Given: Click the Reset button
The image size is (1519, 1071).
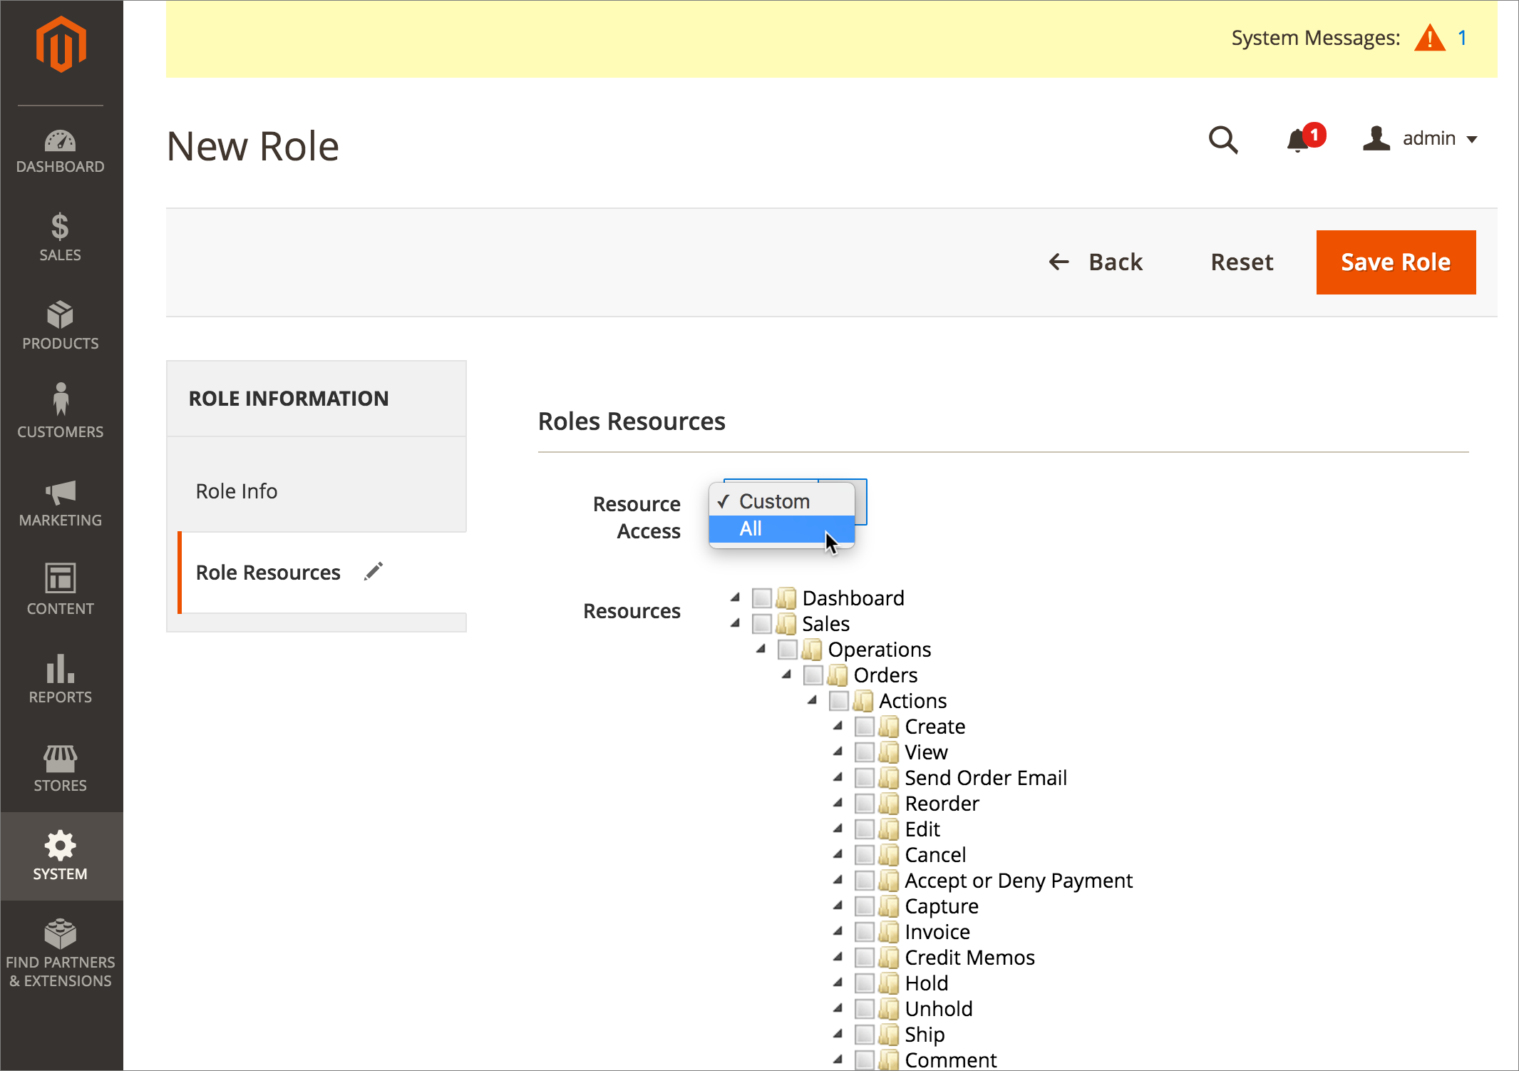Looking at the screenshot, I should (1241, 262).
